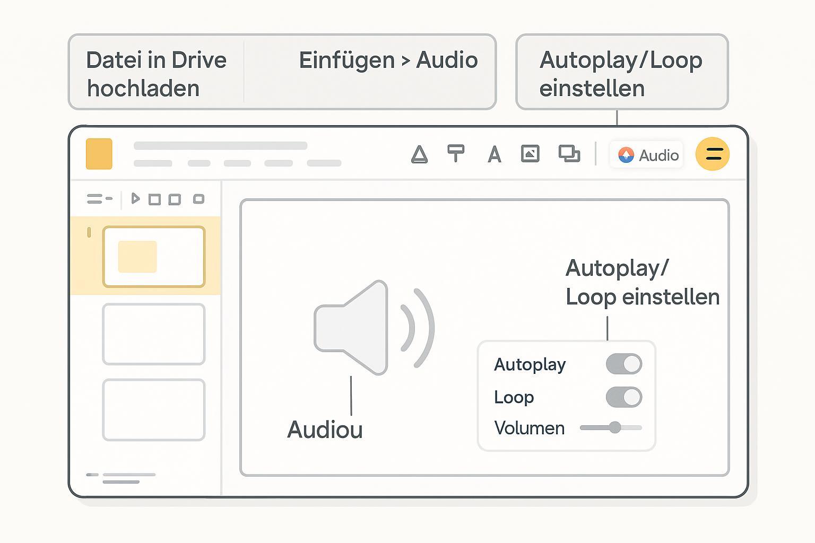Select the second slide thumbnail
The image size is (815, 543).
pos(154,334)
